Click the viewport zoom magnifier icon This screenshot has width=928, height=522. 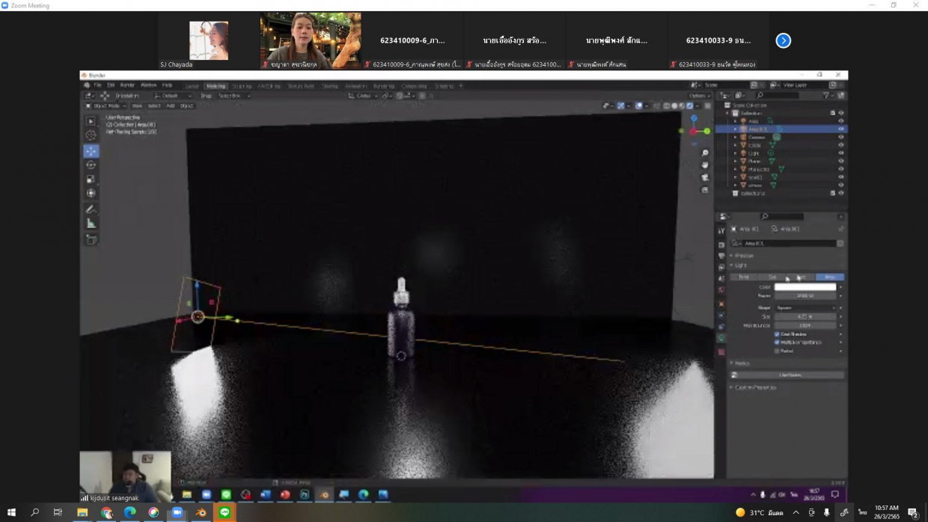click(705, 153)
